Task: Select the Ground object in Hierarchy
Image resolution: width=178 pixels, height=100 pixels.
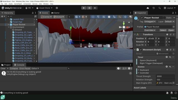Action: pyautogui.click(x=18, y=30)
